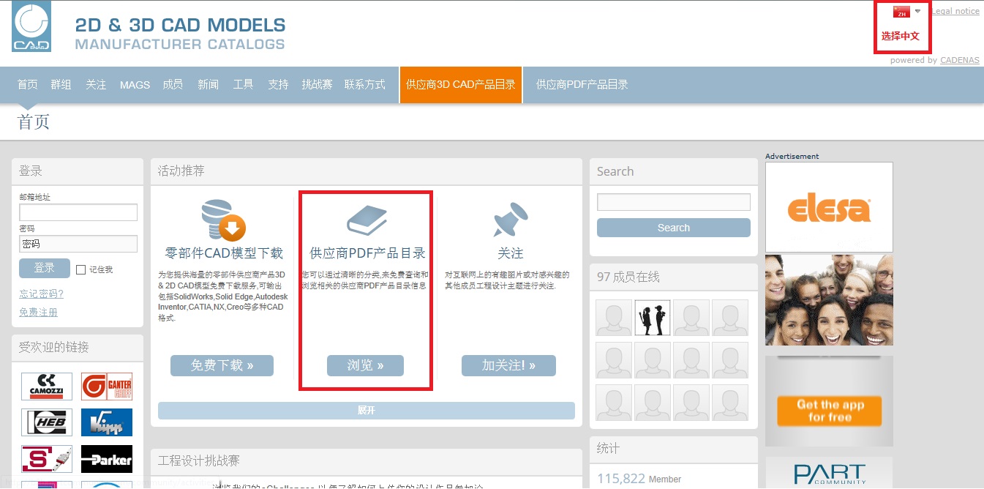Open the first avatar in the second members row
Viewport: 984px width, 489px height.
click(x=614, y=360)
